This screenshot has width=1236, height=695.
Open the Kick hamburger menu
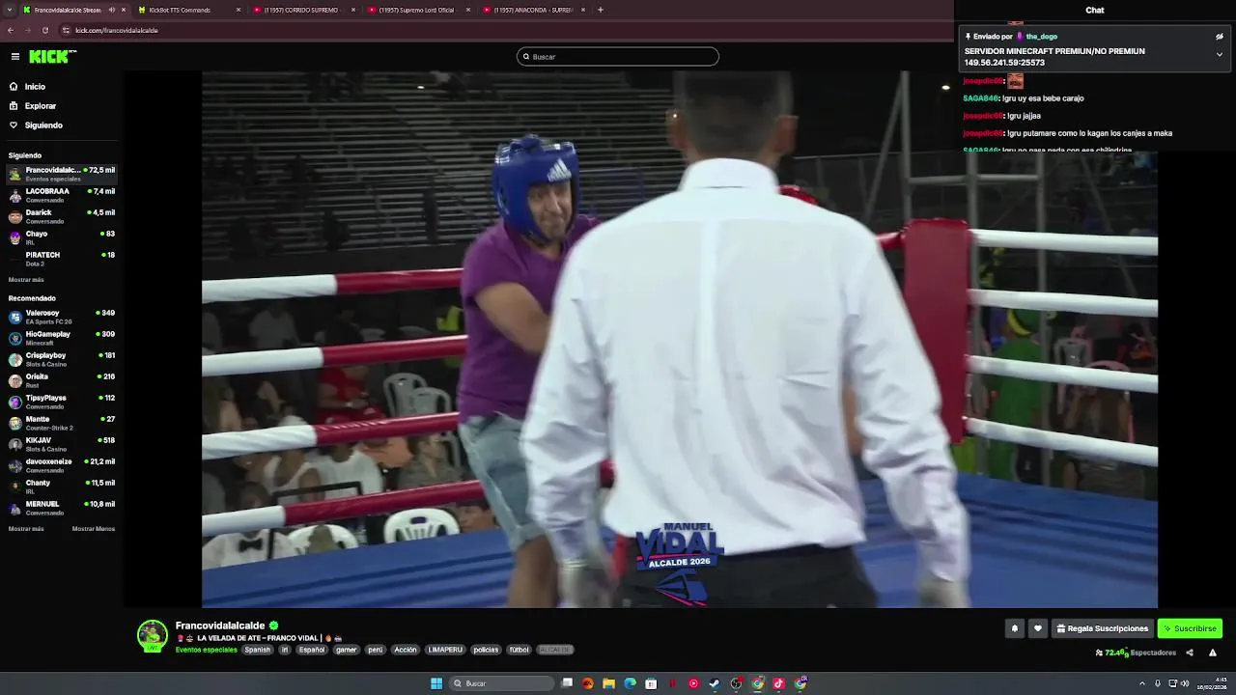pyautogui.click(x=15, y=57)
